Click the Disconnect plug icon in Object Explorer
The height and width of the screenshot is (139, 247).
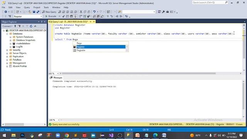(x=19, y=26)
